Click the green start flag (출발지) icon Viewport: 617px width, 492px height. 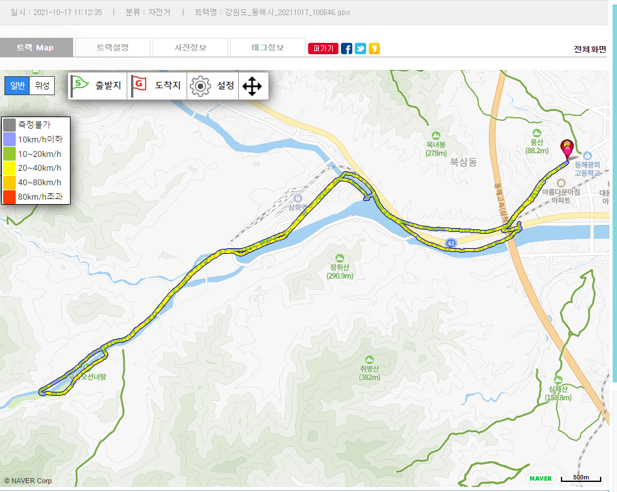79,86
